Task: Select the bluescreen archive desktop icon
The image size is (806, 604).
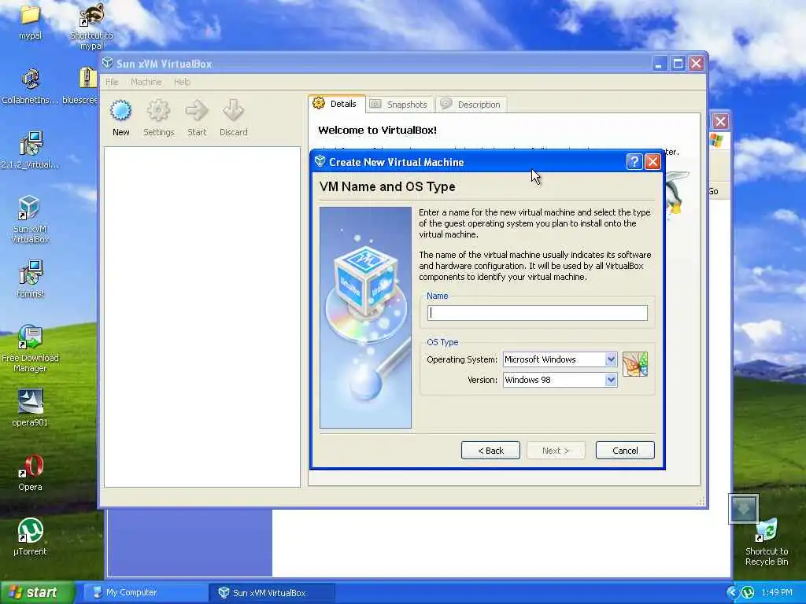Action: click(x=82, y=87)
